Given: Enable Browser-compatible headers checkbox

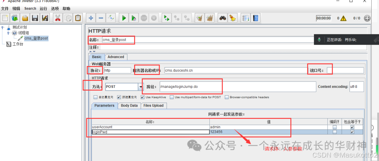Looking at the screenshot, I should coord(227,97).
